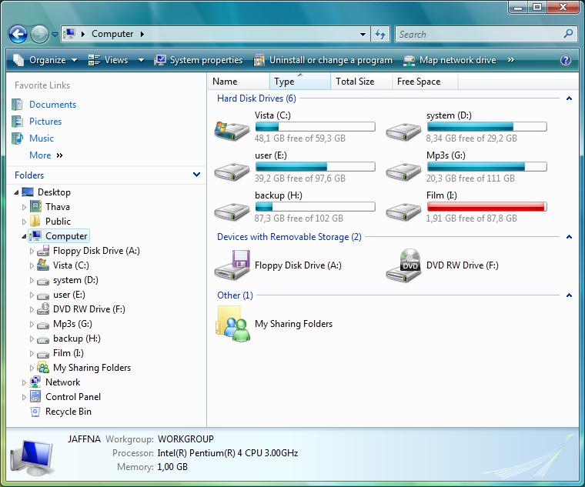
Task: Select Map network drive
Action: [x=450, y=60]
